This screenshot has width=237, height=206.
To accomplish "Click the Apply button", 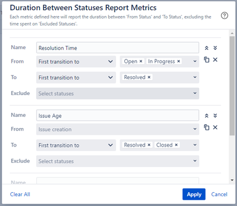I will tap(194, 195).
